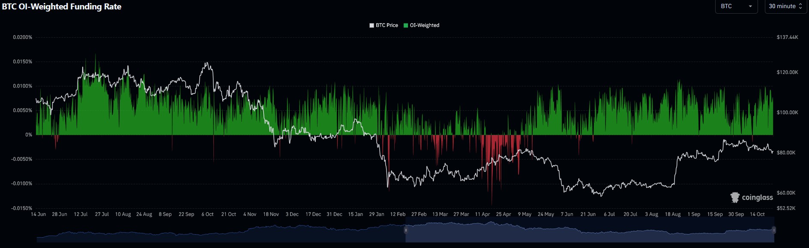Screen dimensions: 809x248
Task: Click the 31 Dec date label
Action: click(335, 214)
